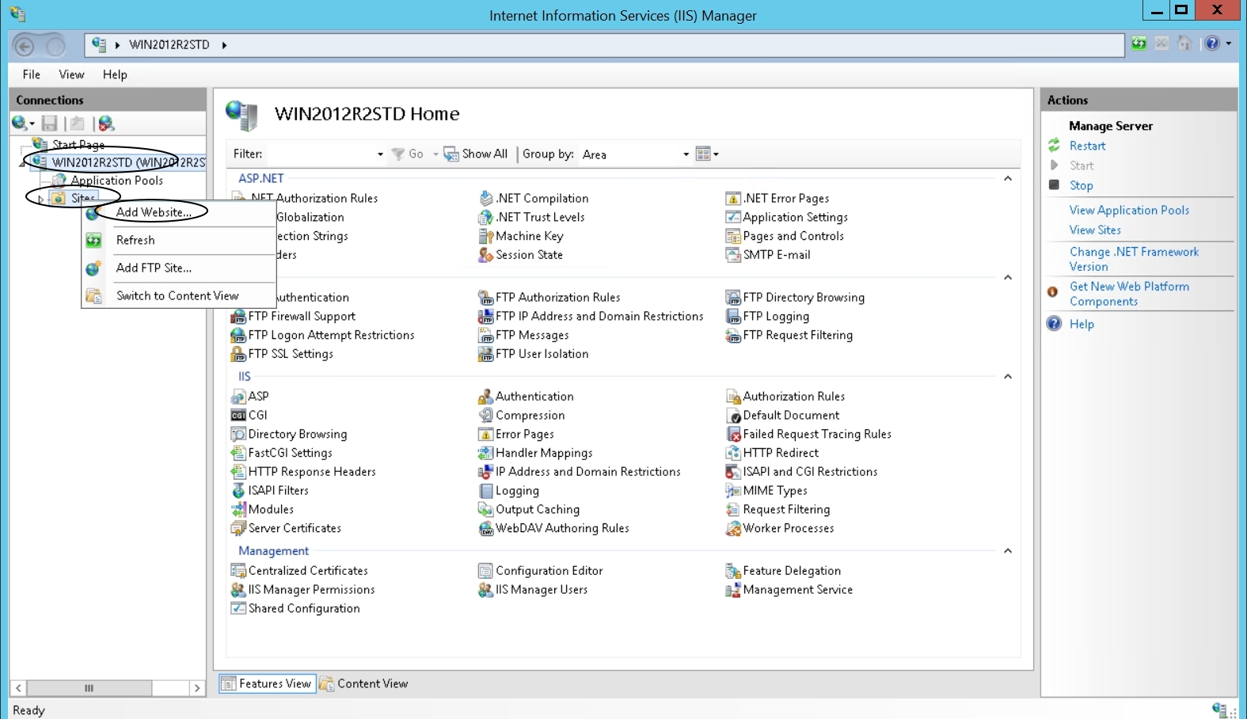This screenshot has width=1247, height=719.
Task: Expand the Sites tree node
Action: [x=41, y=199]
